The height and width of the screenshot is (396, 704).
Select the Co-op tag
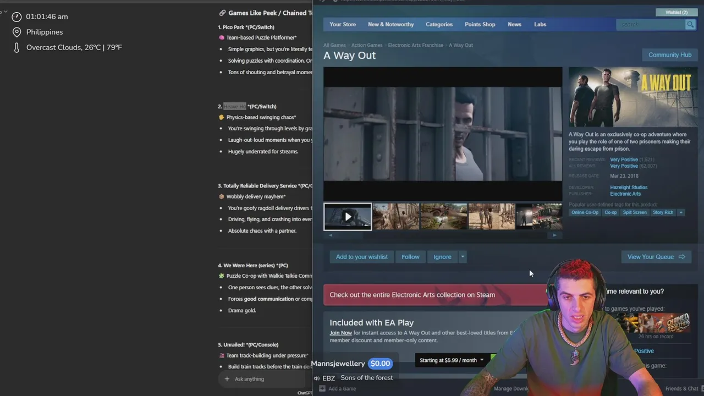[x=610, y=212]
